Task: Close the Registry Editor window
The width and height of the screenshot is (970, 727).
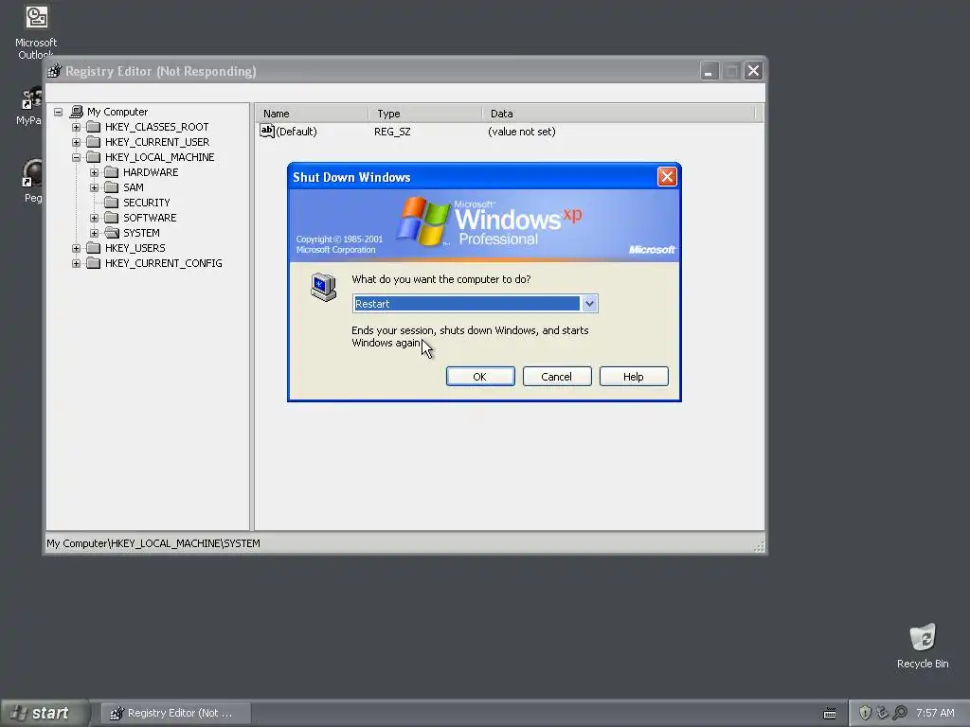Action: [753, 71]
